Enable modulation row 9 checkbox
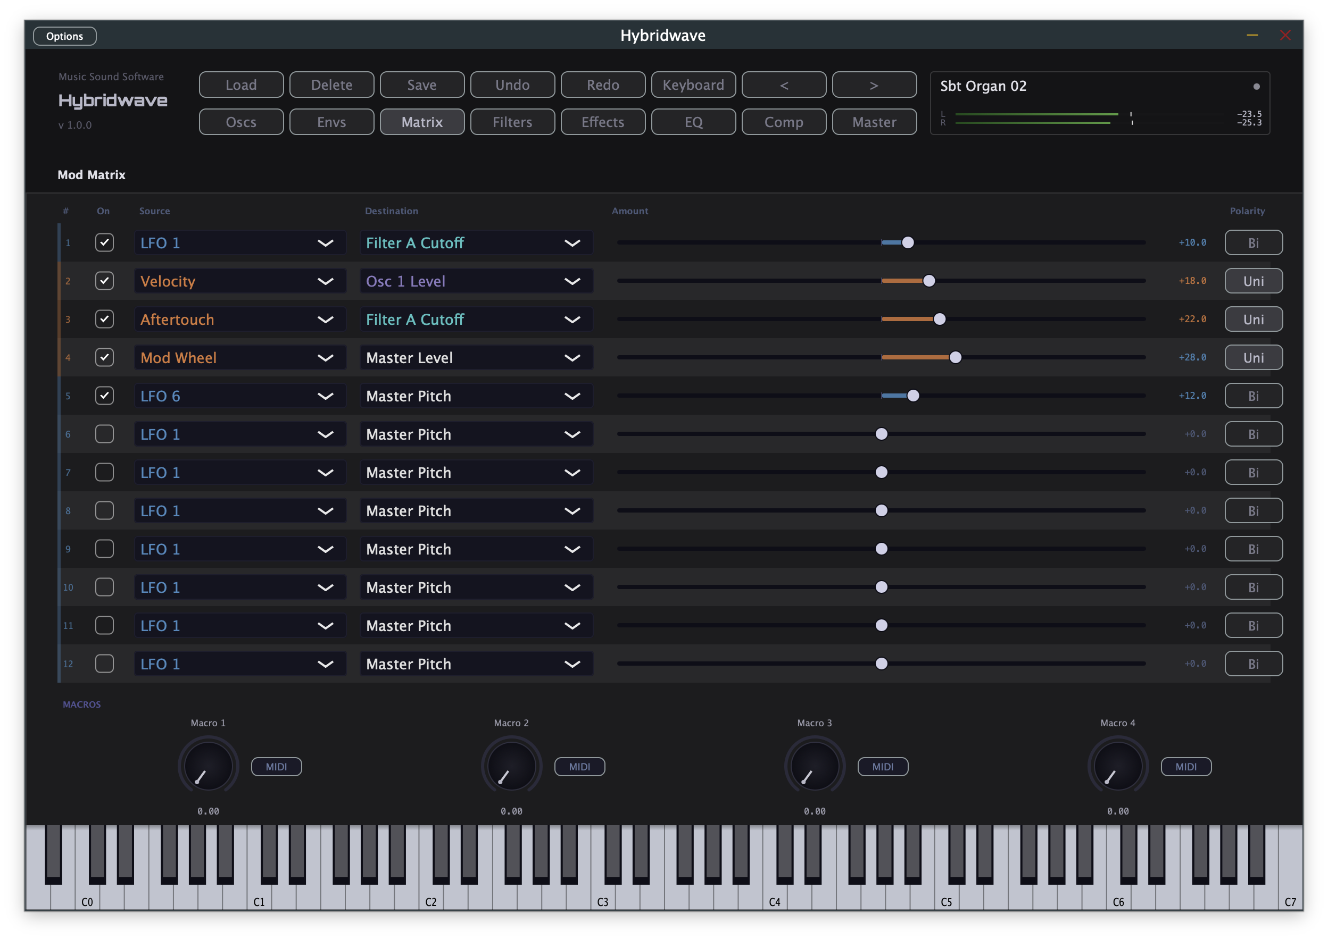This screenshot has width=1328, height=940. click(104, 548)
